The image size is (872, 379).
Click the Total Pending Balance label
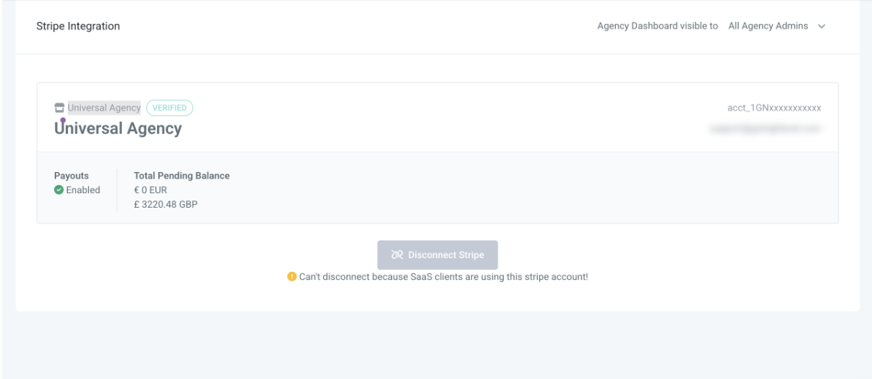click(182, 176)
